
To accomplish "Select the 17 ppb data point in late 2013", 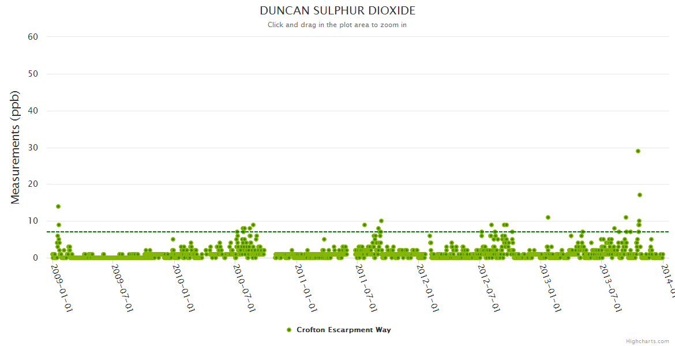I will 640,195.
